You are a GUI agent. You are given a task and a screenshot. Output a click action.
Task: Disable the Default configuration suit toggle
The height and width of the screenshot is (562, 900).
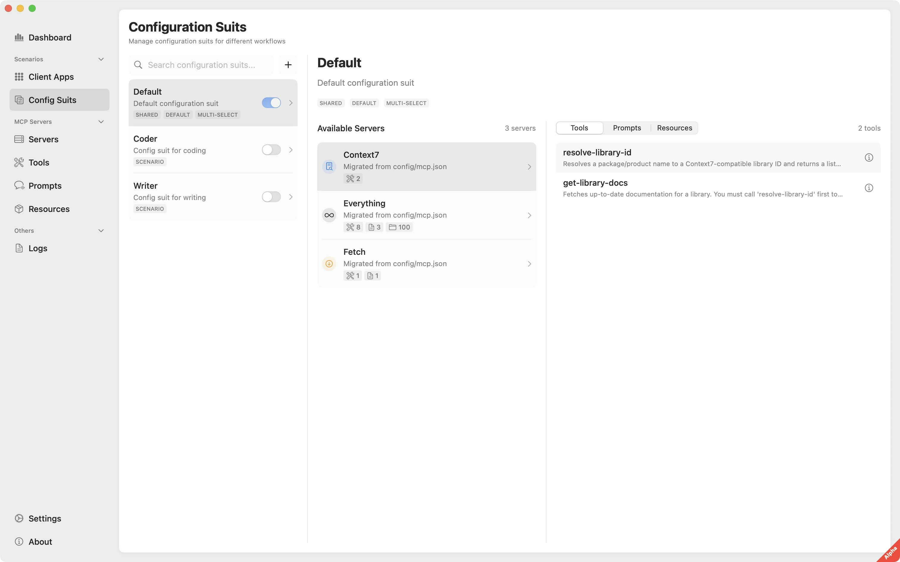tap(271, 103)
